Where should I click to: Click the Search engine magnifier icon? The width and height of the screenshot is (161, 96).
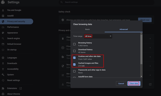tap(3, 38)
